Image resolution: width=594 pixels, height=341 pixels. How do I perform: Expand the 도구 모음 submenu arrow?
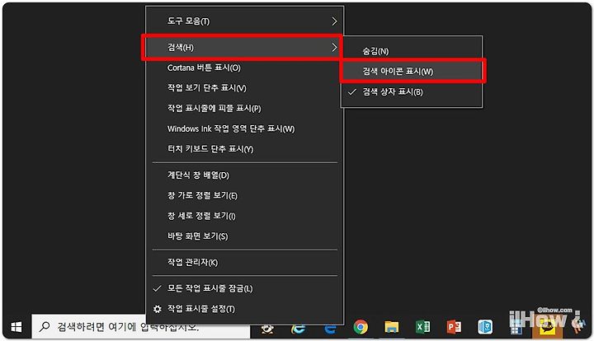(334, 21)
